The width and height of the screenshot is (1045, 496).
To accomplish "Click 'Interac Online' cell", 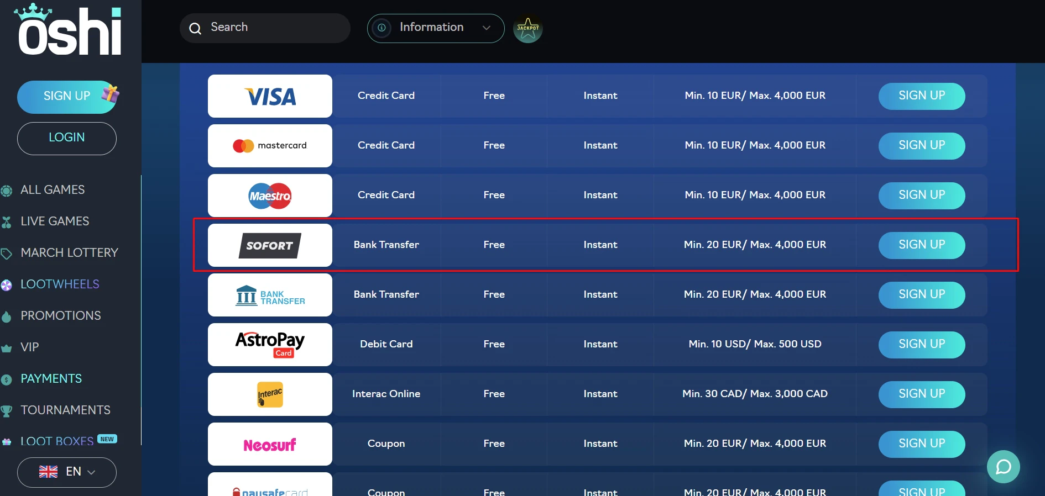I will click(386, 394).
